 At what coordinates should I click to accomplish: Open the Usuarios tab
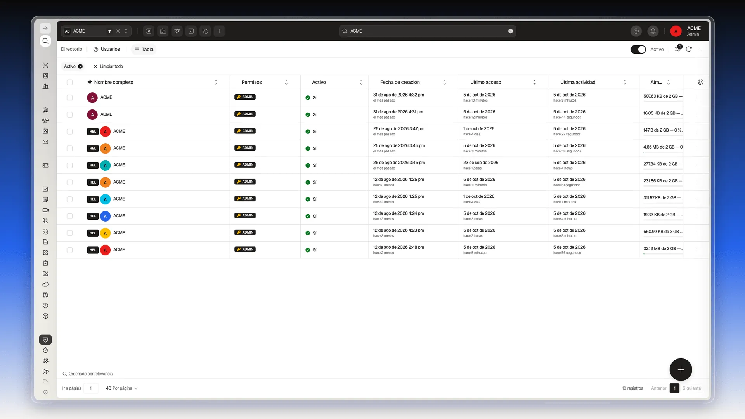(x=107, y=49)
